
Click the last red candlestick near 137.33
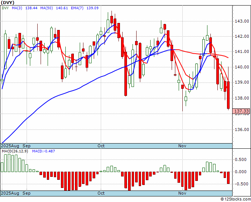228,95
